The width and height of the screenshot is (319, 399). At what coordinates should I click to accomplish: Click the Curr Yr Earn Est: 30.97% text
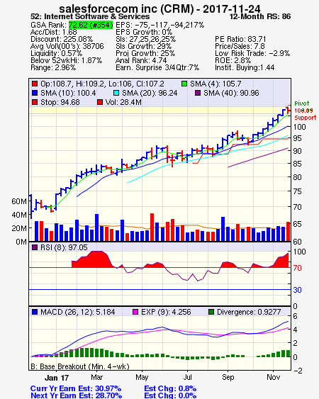pos(76,388)
